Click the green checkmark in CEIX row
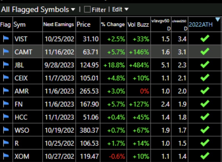 pyautogui.click(x=205, y=77)
